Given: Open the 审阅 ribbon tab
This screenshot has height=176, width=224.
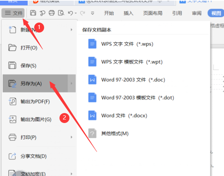Looking at the screenshot, I should click(197, 13).
